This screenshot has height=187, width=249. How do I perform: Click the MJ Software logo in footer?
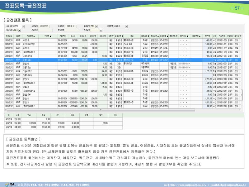point(11,185)
